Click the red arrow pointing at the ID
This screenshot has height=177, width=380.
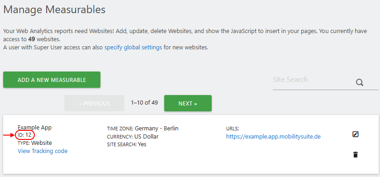pyautogui.click(x=9, y=135)
